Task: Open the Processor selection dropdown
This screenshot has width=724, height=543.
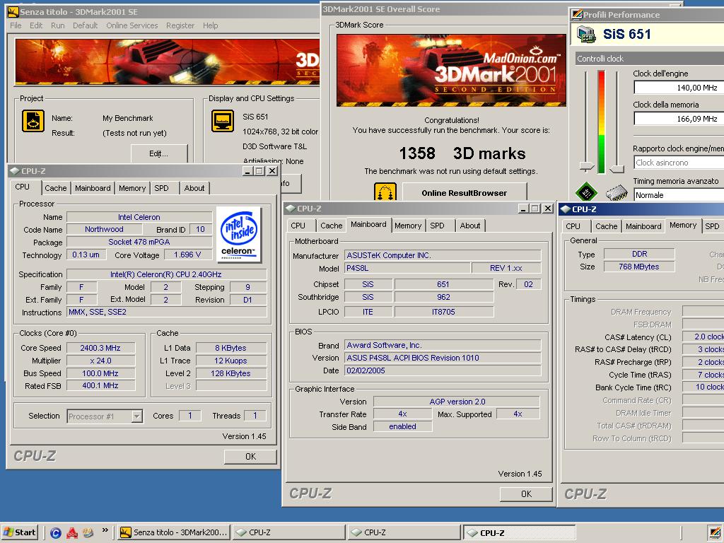Action: [x=136, y=416]
